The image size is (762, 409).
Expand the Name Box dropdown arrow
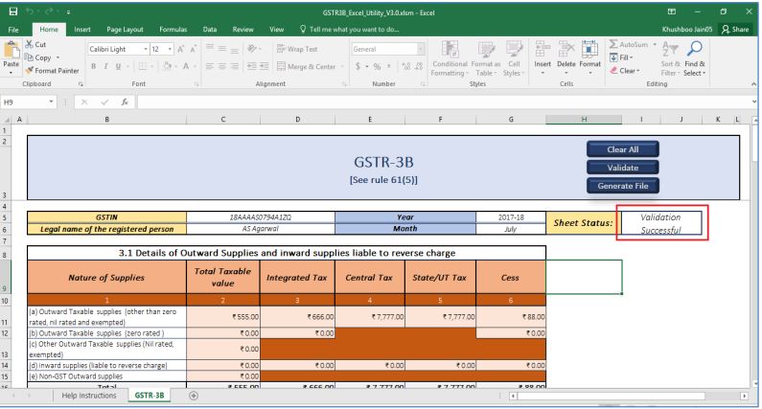point(51,102)
